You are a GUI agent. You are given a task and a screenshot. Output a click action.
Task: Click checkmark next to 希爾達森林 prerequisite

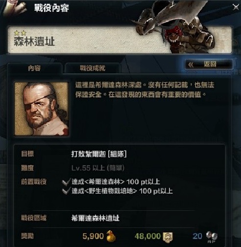(x=66, y=182)
